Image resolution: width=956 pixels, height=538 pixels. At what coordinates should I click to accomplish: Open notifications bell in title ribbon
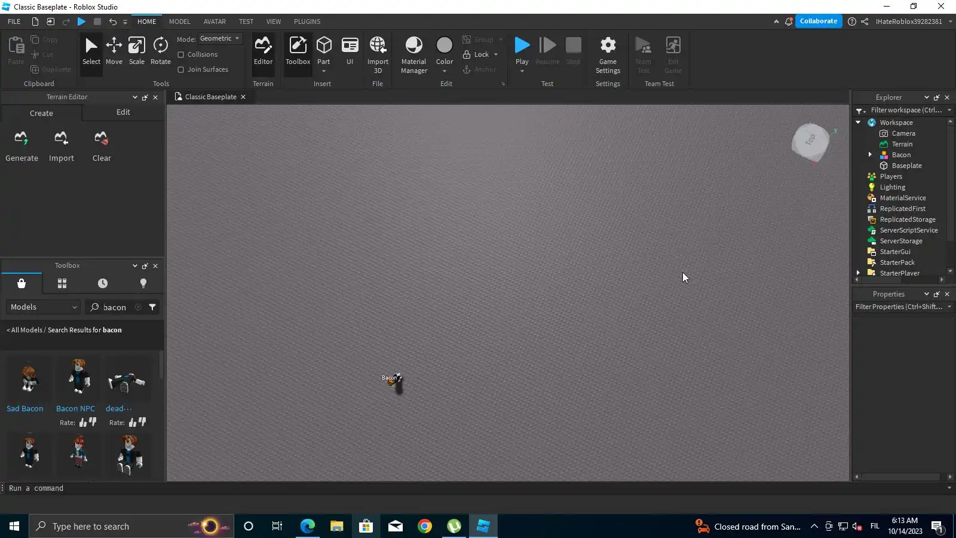pyautogui.click(x=789, y=22)
